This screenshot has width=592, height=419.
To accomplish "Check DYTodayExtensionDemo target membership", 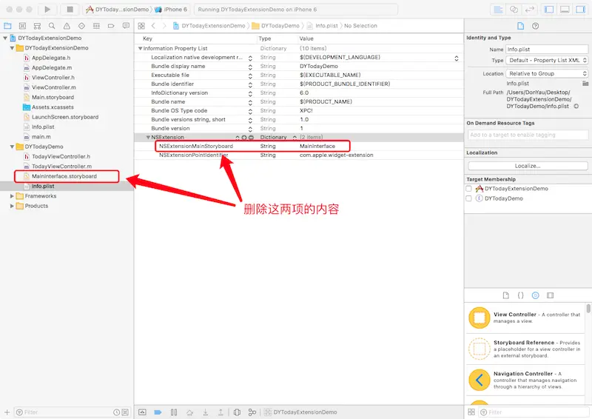I will [x=468, y=189].
